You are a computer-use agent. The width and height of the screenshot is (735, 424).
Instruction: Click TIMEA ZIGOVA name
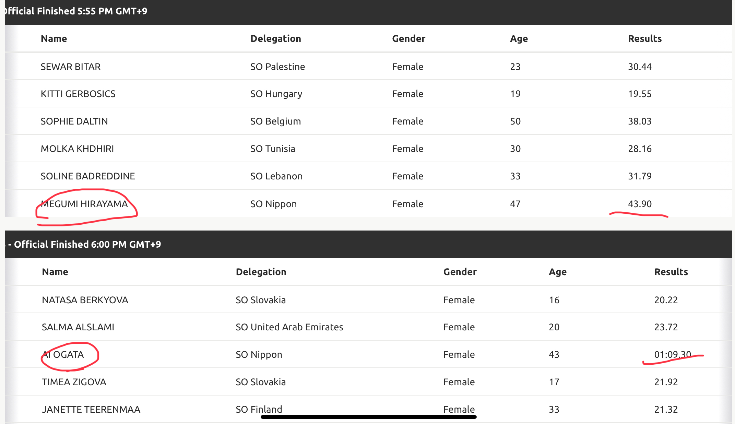pyautogui.click(x=74, y=382)
